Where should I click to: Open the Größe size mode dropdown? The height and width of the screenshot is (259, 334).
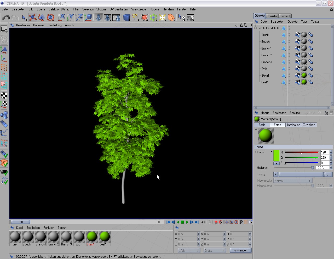pyautogui.click(x=214, y=250)
